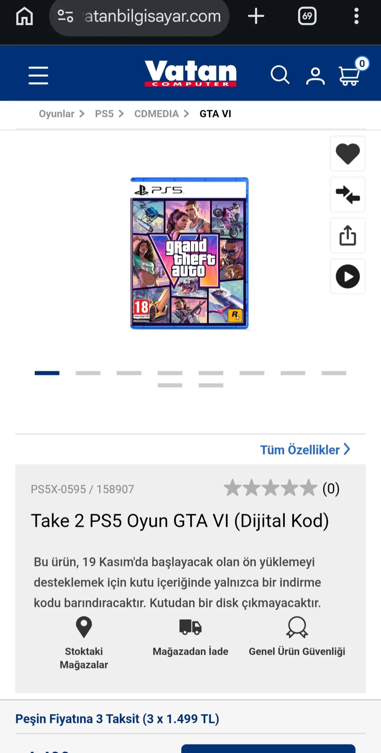Play the product video
381x753 pixels.
[348, 276]
